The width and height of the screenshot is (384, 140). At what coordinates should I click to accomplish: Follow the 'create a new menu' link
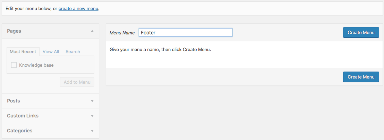click(x=78, y=8)
